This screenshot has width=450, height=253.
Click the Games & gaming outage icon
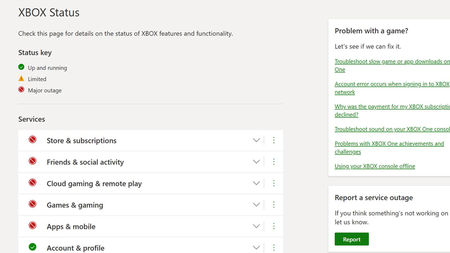point(33,204)
